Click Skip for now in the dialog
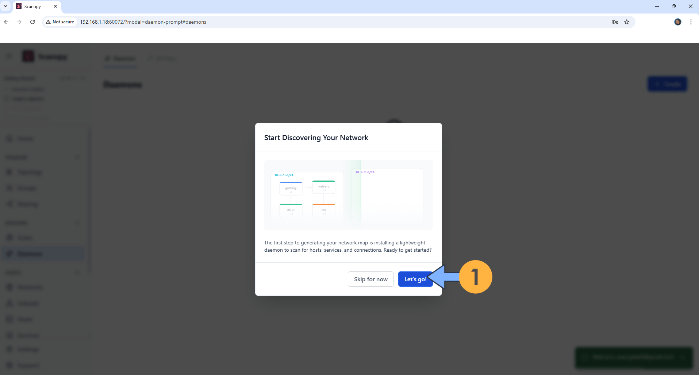This screenshot has width=699, height=375. (370, 279)
